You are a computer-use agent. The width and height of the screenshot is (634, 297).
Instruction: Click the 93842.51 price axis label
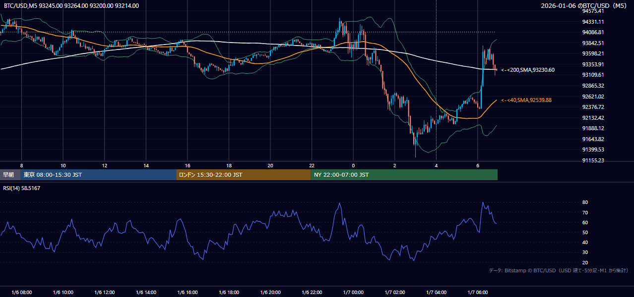pyautogui.click(x=593, y=43)
